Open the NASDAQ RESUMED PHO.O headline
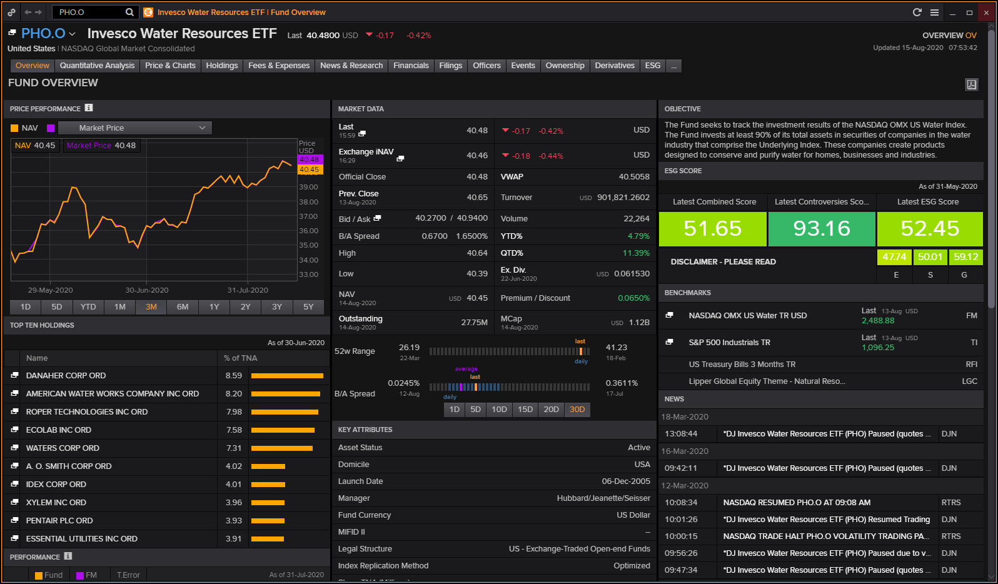This screenshot has height=584, width=998. (x=797, y=502)
